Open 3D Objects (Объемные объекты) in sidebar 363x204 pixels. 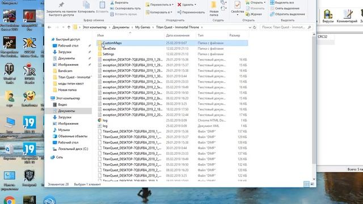point(73,136)
